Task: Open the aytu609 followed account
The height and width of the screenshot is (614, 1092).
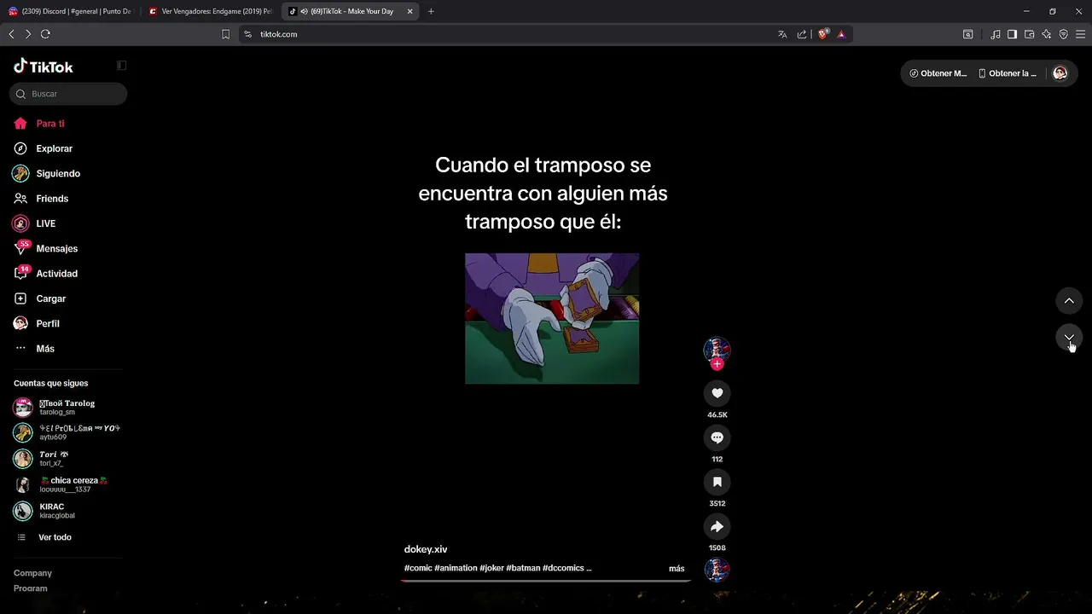Action: [67, 432]
